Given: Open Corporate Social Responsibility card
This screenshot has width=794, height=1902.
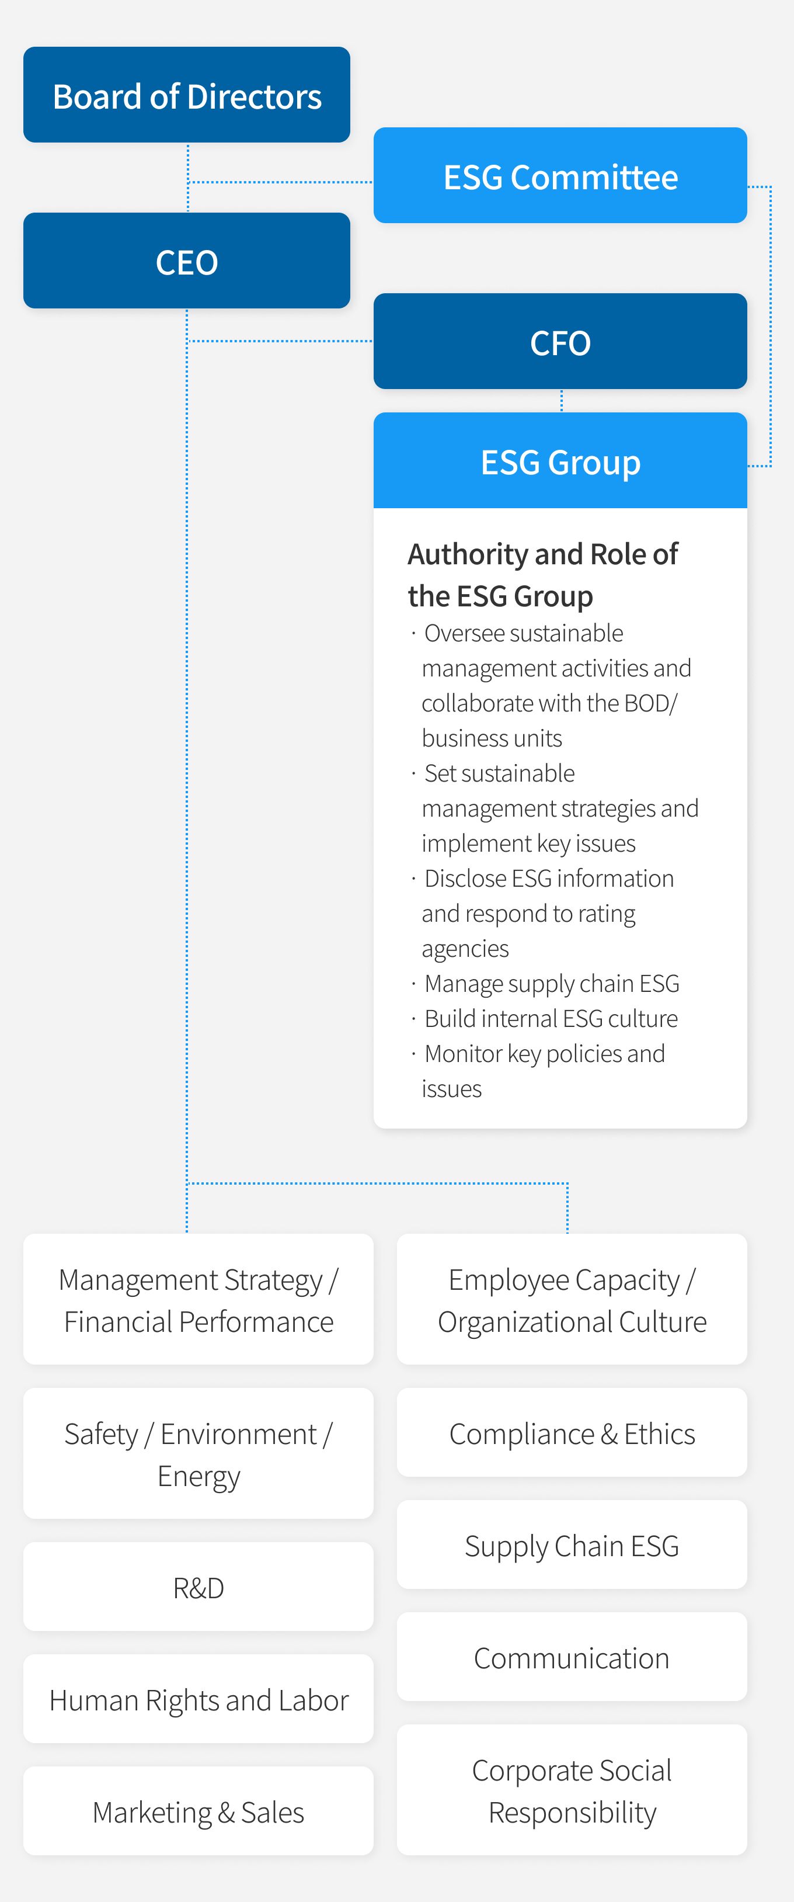Looking at the screenshot, I should point(572,1790).
